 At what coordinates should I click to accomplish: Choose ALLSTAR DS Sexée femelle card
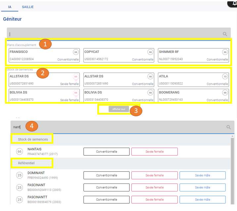coord(44,80)
